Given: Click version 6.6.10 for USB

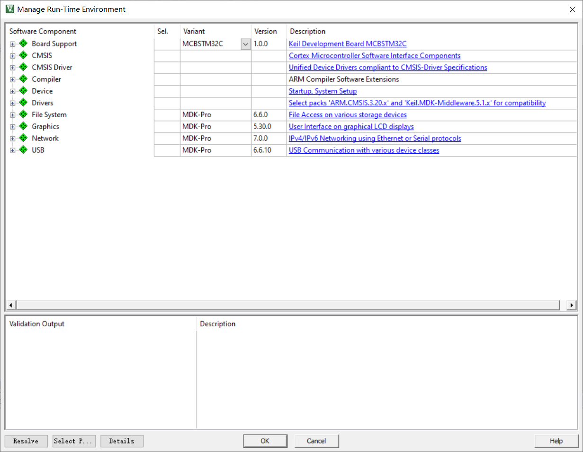Looking at the screenshot, I should [x=262, y=150].
